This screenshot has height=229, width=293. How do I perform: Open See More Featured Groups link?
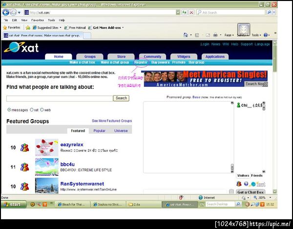[112, 121]
